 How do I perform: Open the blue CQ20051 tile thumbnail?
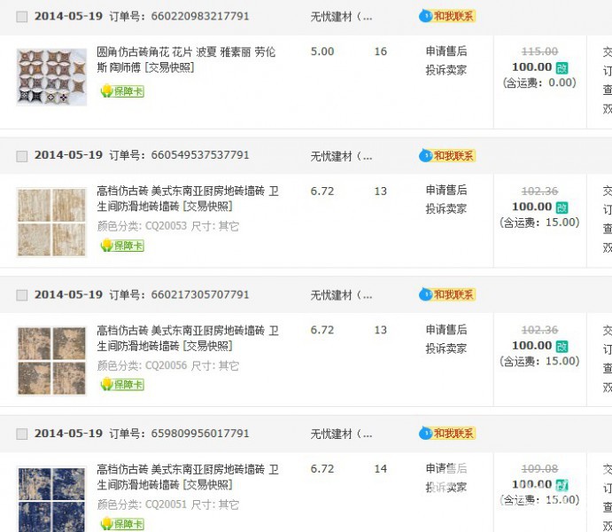(51, 499)
